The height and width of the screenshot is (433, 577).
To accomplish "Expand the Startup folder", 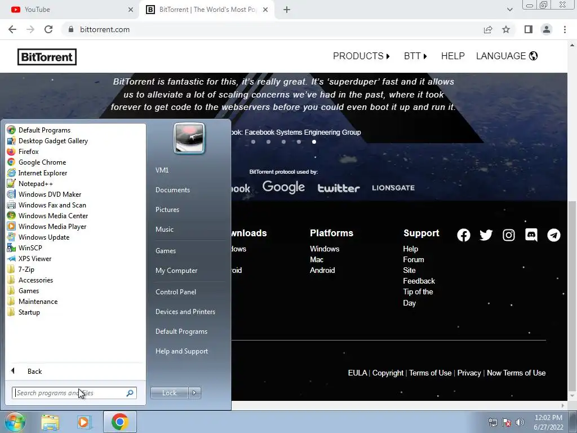I will [24, 312].
